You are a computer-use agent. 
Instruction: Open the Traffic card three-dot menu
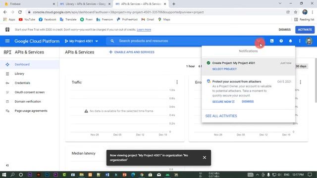coord(177,82)
